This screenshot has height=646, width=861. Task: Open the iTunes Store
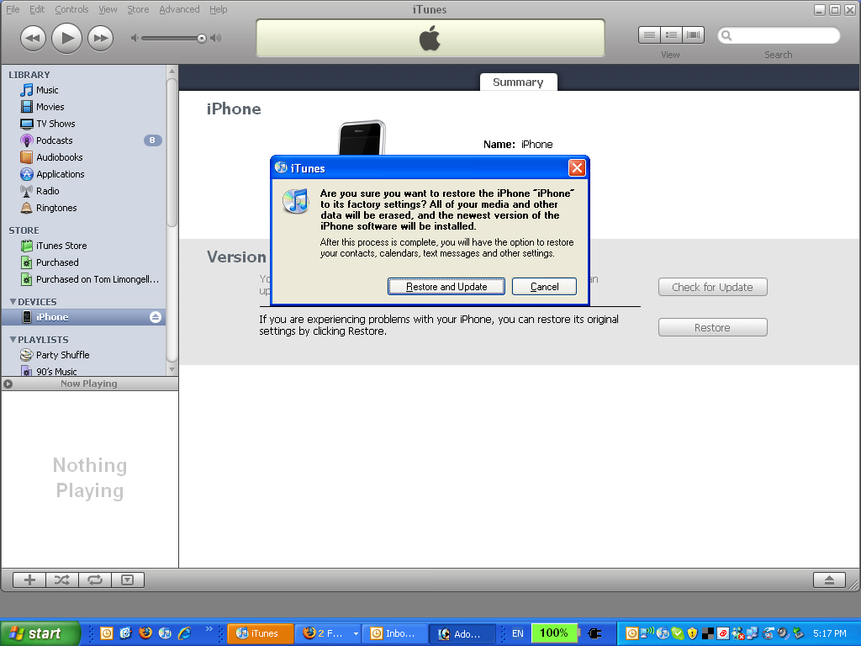(x=61, y=246)
